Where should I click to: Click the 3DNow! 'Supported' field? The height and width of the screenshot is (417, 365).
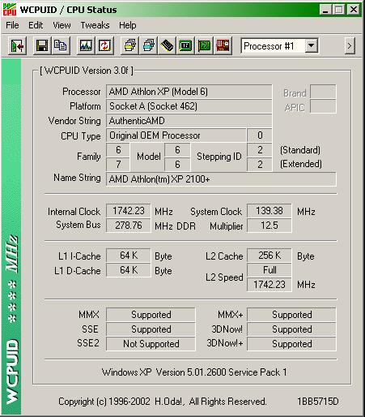[291, 329]
